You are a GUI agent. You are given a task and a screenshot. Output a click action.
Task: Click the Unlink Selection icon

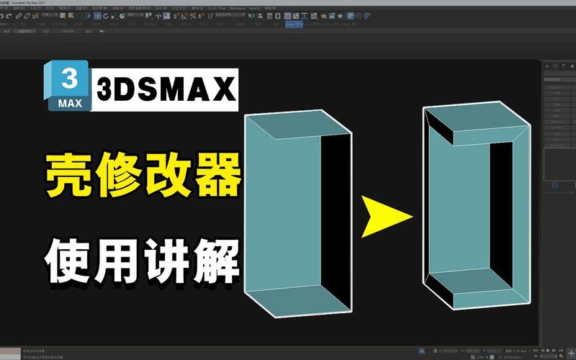[x=27, y=16]
